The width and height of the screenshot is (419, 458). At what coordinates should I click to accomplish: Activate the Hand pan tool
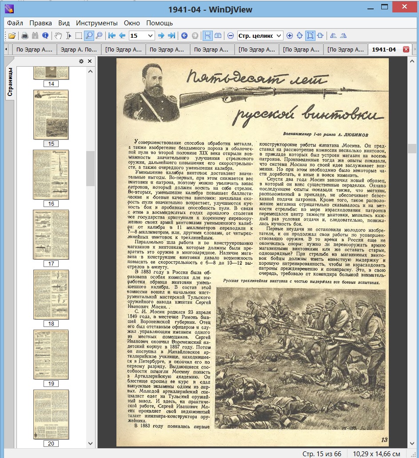(59, 36)
